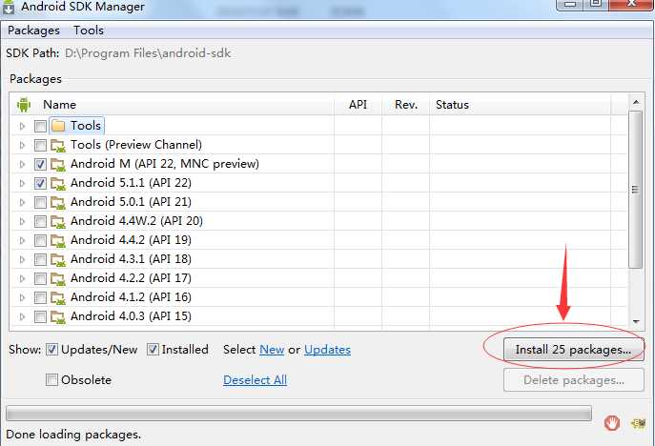Screen dimensions: 655x446
Task: Check the Android 4.4.2 (API 19) checkbox
Action: tap(40, 240)
